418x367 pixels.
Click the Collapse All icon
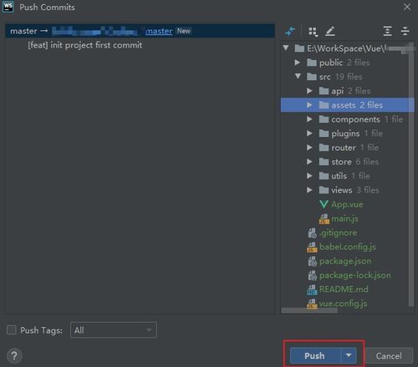tap(405, 31)
